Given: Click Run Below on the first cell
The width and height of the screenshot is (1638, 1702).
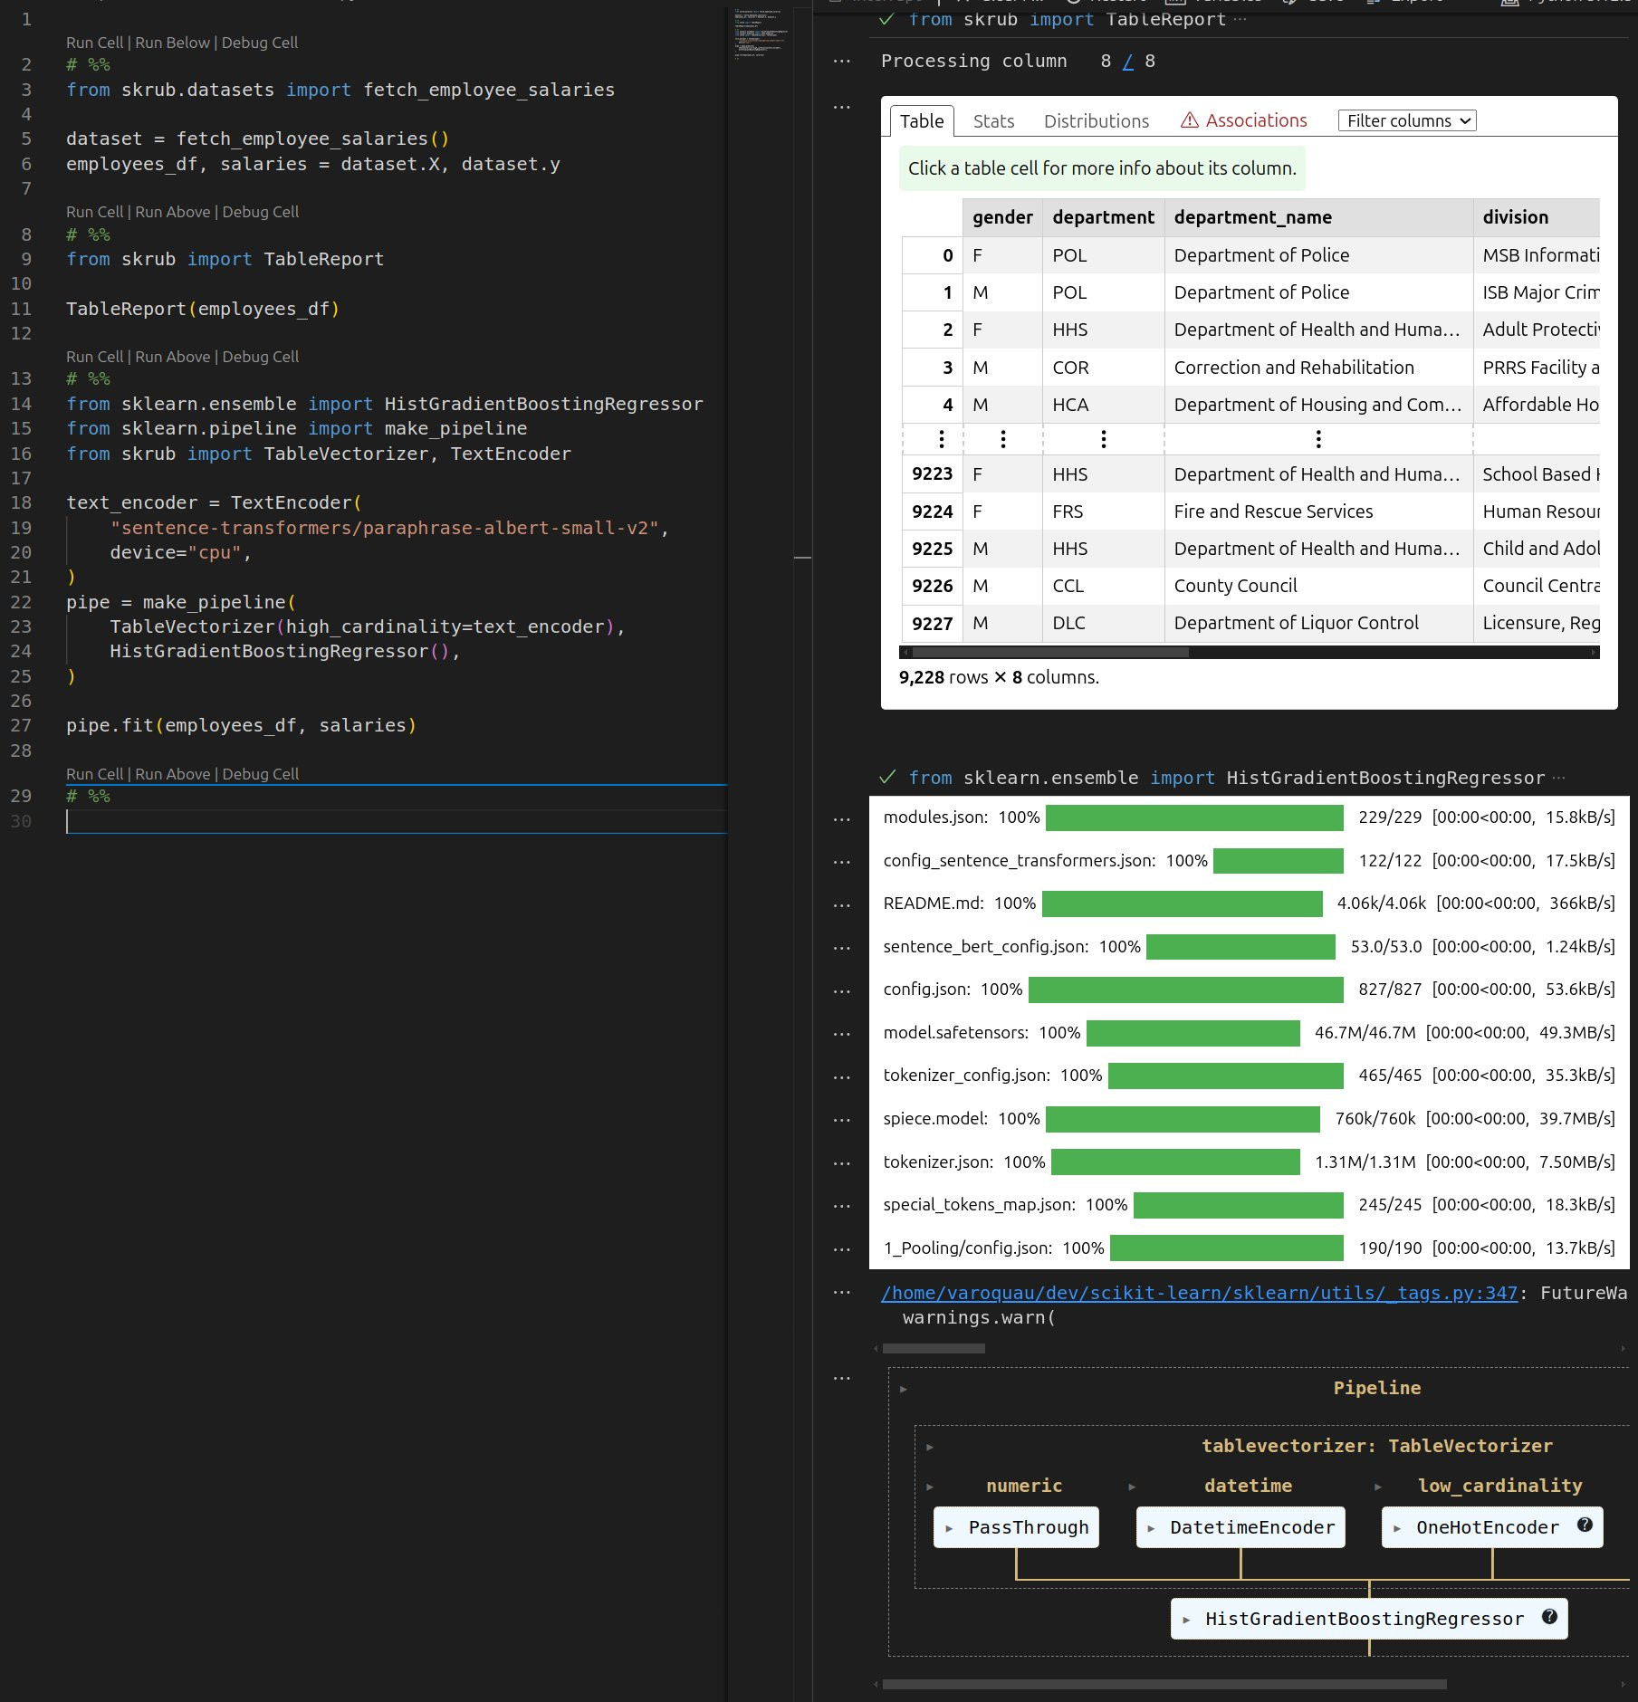Looking at the screenshot, I should (x=172, y=43).
